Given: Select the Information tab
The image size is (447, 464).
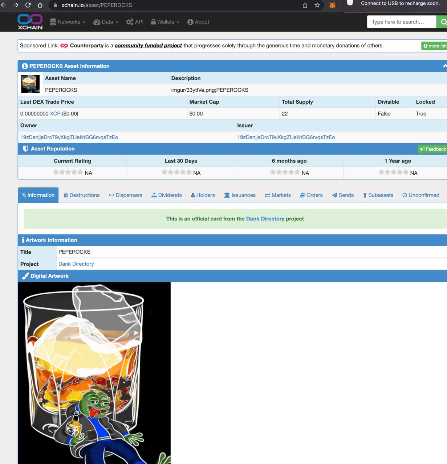Looking at the screenshot, I should pos(38,195).
